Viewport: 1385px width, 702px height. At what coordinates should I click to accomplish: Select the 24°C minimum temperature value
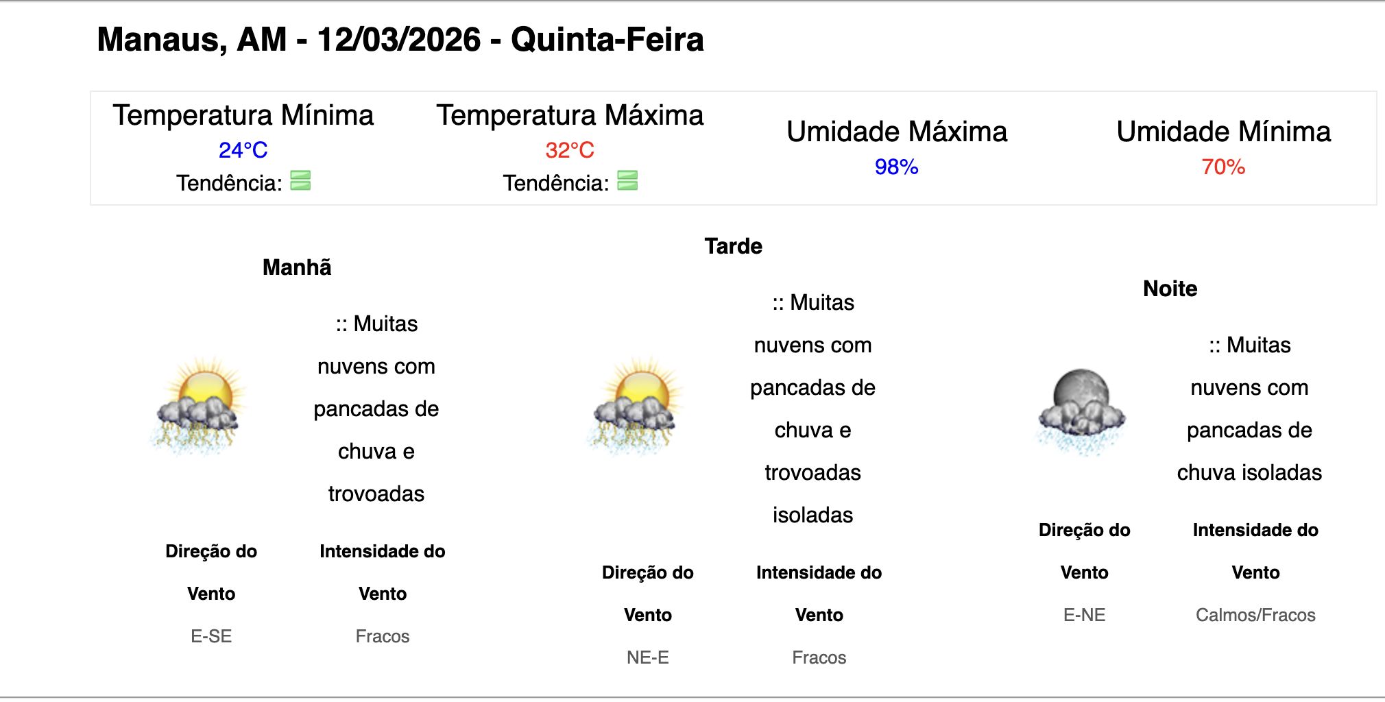243,150
